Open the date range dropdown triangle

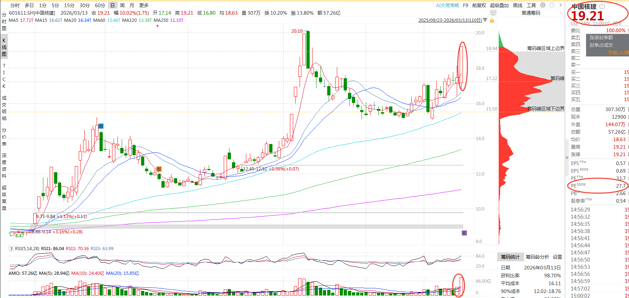(485, 20)
